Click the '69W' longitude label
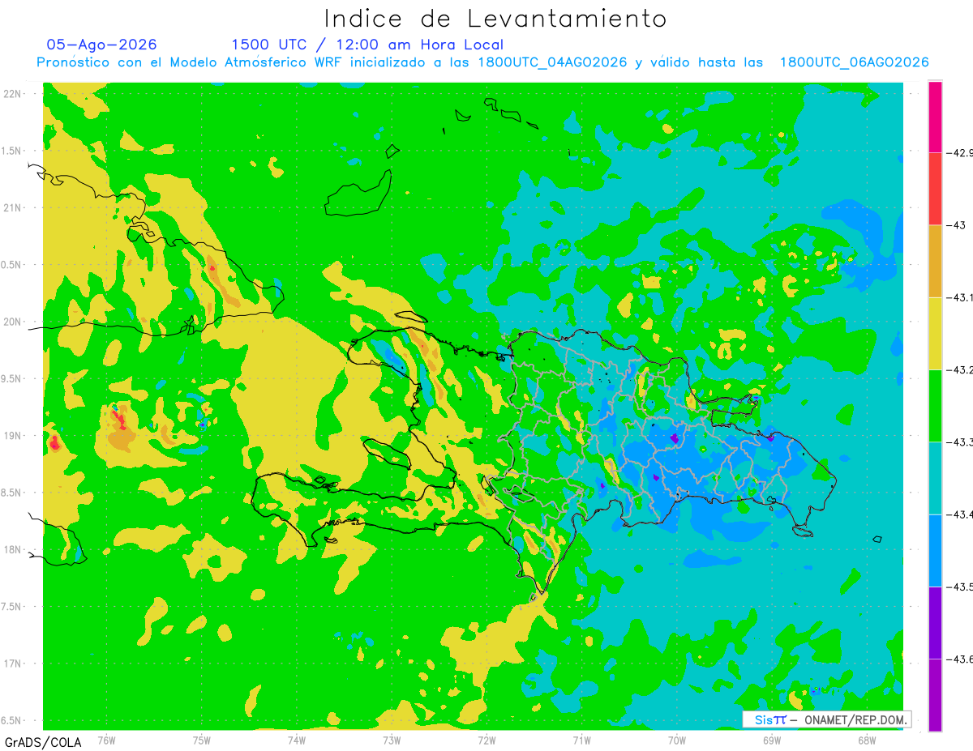Image resolution: width=973 pixels, height=751 pixels. 771,740
